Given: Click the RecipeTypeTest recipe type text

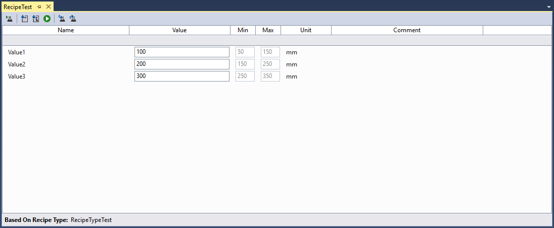Looking at the screenshot, I should pos(91,220).
